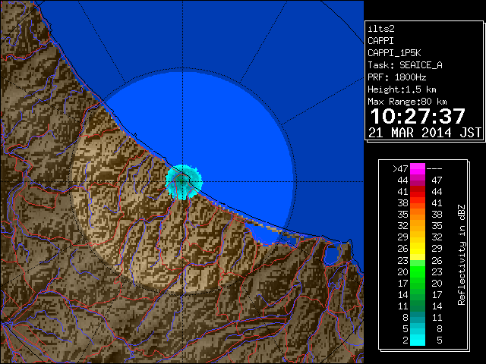Click the dark teal 8-11 legend swatch
The height and width of the screenshot is (364, 486).
[418, 317]
